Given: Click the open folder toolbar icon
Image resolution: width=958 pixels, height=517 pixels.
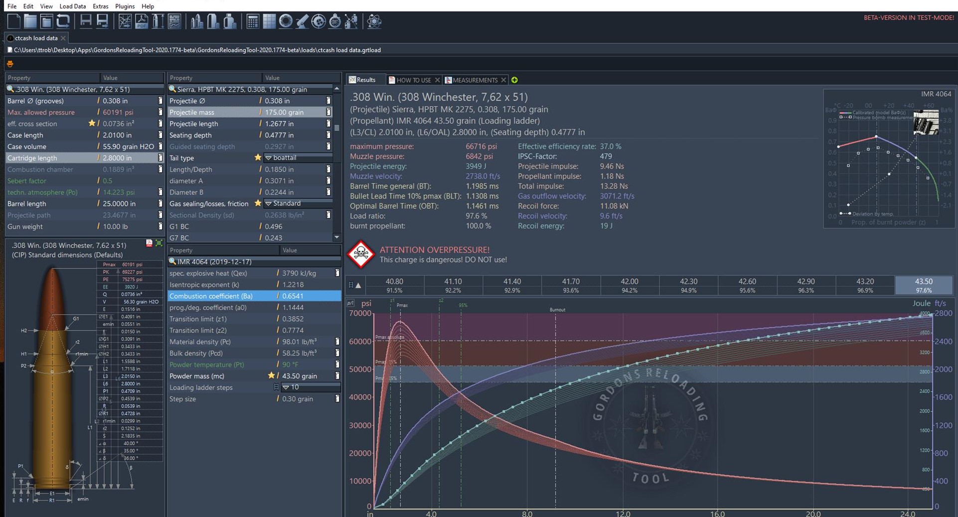Looking at the screenshot, I should coord(30,21).
